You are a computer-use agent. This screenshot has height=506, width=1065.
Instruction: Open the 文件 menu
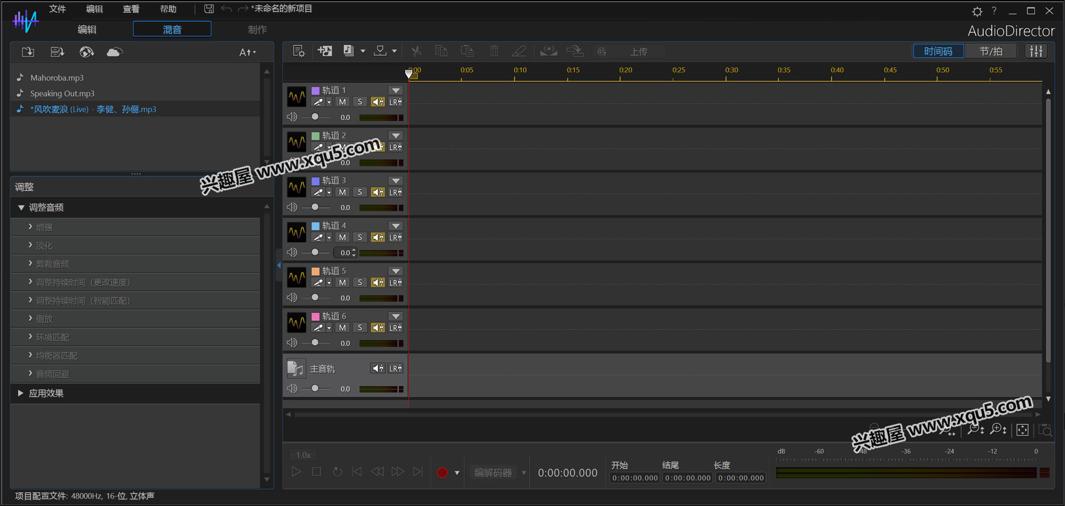click(58, 9)
